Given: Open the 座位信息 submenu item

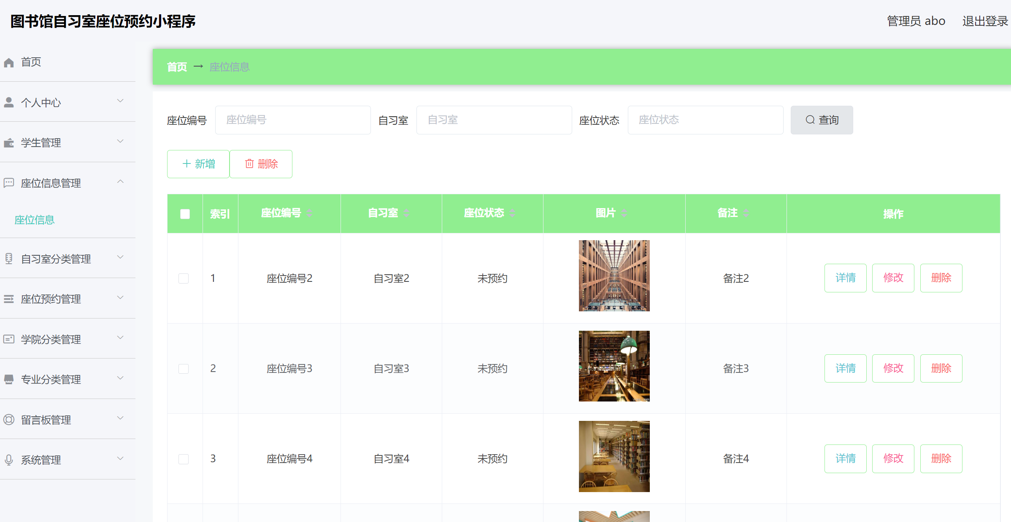Looking at the screenshot, I should pos(35,220).
